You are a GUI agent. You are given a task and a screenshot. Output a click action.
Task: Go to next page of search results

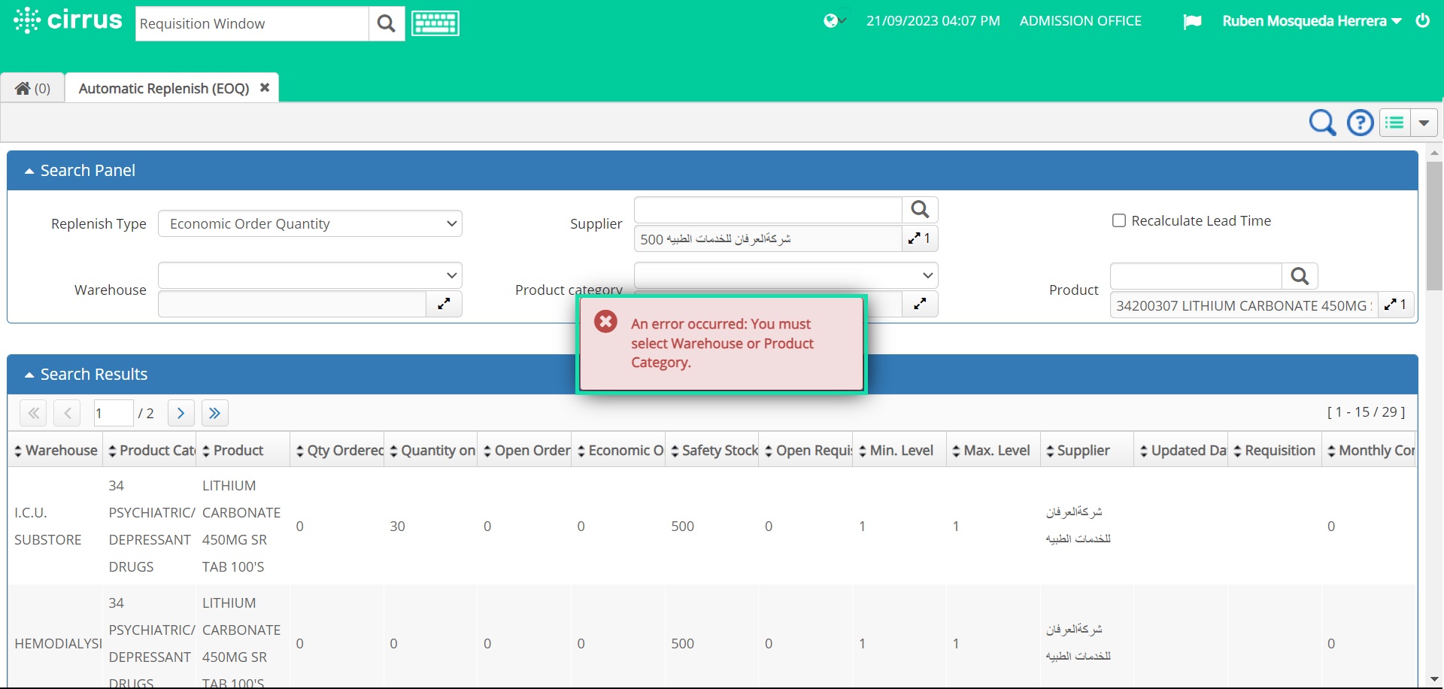point(180,413)
